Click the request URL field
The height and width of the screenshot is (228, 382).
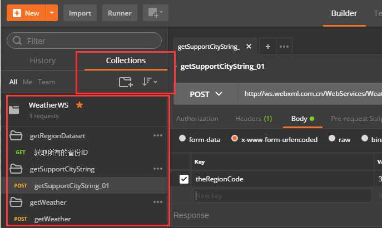[x=310, y=94]
